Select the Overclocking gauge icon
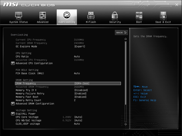Image resolution: width=182 pixels, height=136 pixels. pyautogui.click(x=67, y=15)
